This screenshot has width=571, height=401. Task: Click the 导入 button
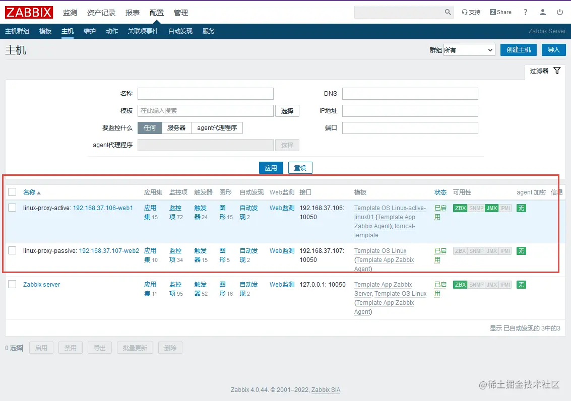(553, 50)
